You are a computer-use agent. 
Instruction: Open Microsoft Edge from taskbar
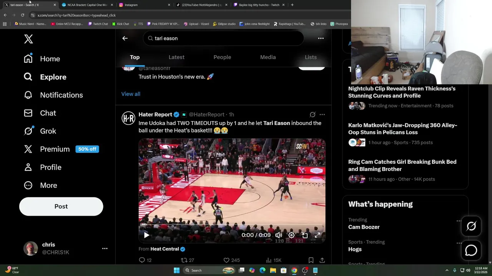click(x=263, y=270)
